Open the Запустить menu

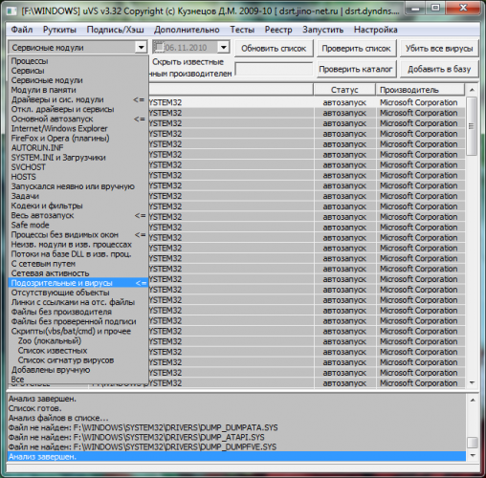click(322, 30)
